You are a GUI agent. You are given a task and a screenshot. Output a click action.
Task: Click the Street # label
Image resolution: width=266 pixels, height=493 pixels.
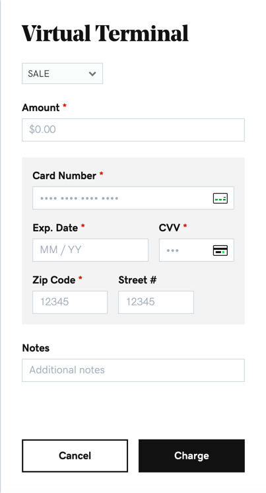click(137, 280)
